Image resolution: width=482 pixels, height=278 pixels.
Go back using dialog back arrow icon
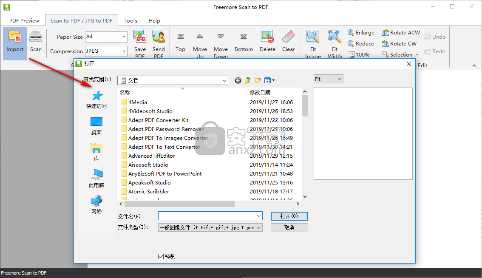(x=238, y=80)
